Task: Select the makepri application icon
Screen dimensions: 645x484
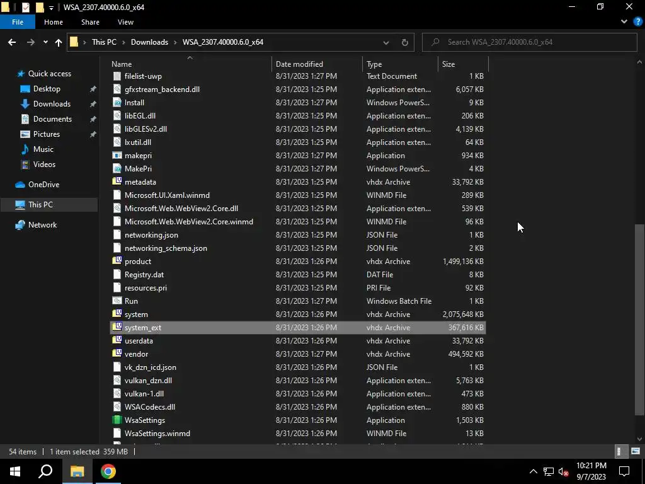Action: point(117,156)
